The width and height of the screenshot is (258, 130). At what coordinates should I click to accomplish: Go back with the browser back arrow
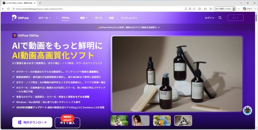(3, 9)
